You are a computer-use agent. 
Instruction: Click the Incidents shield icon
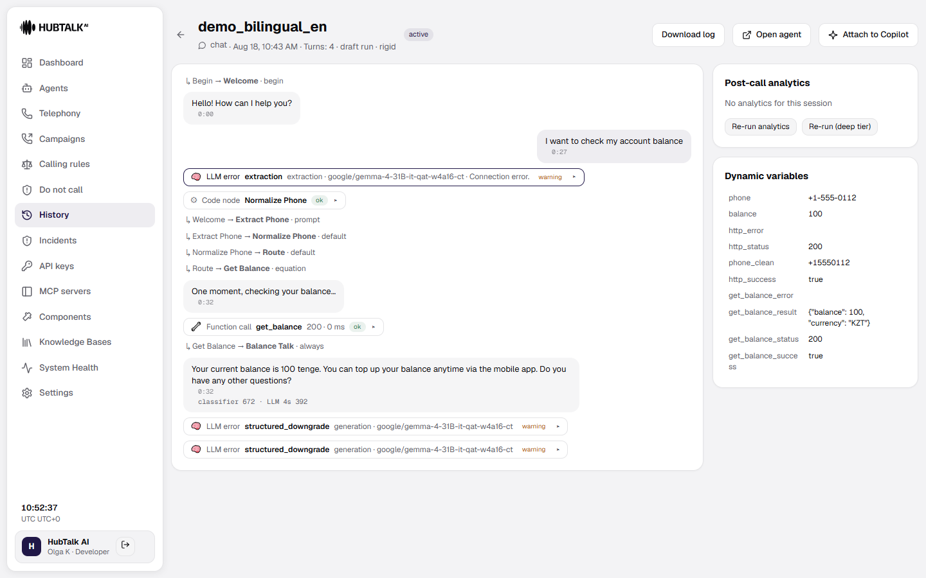coord(27,240)
